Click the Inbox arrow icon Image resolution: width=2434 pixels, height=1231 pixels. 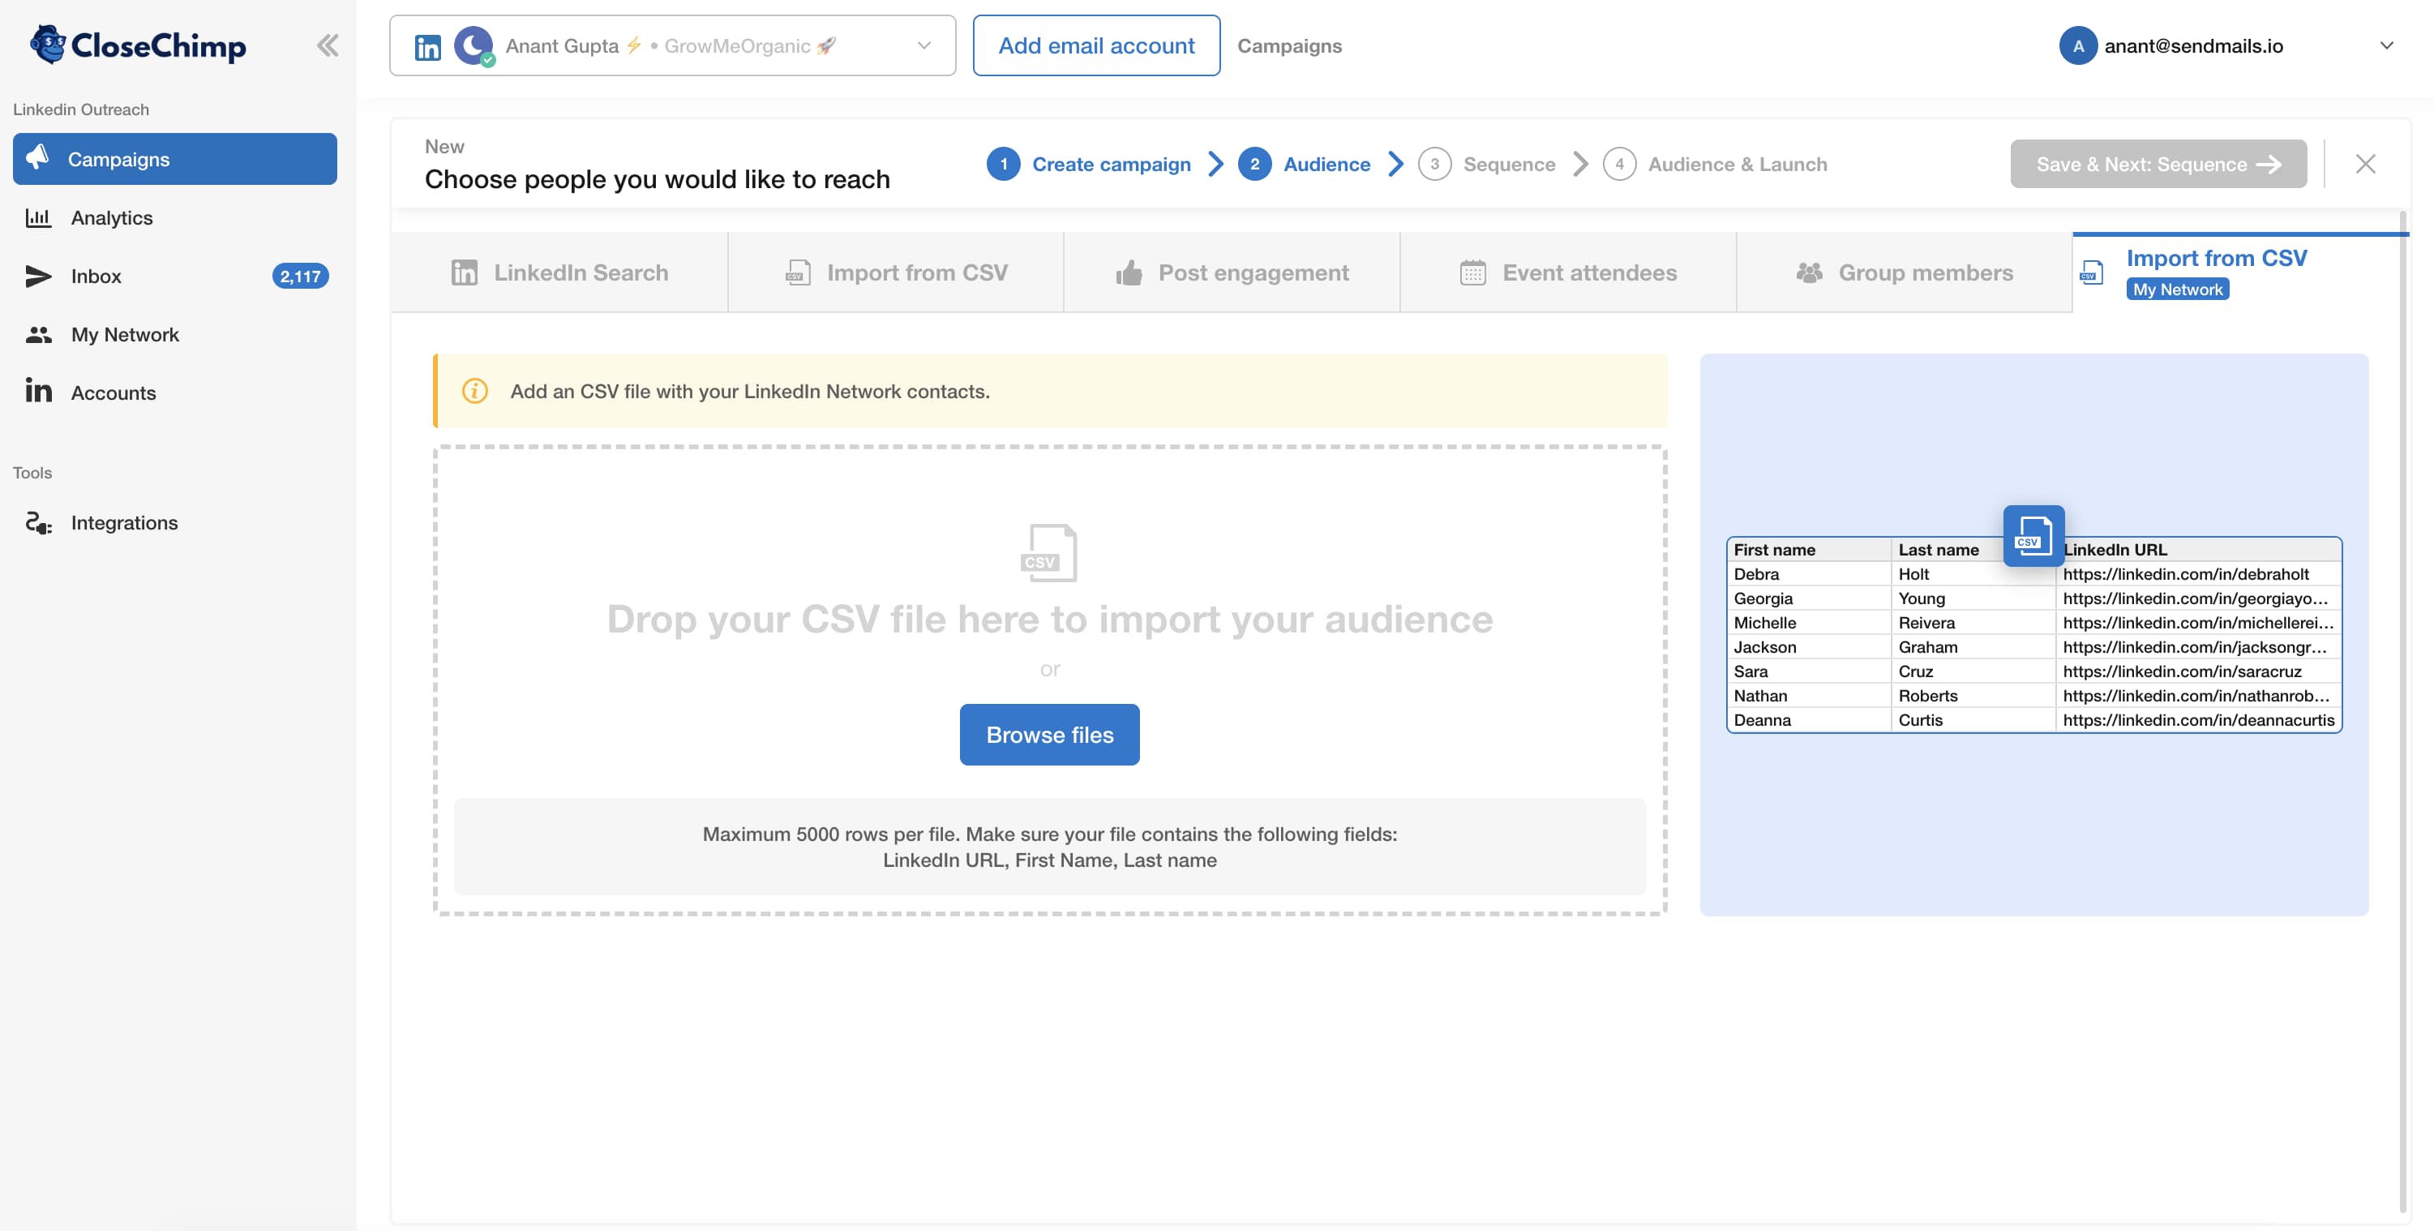[38, 276]
